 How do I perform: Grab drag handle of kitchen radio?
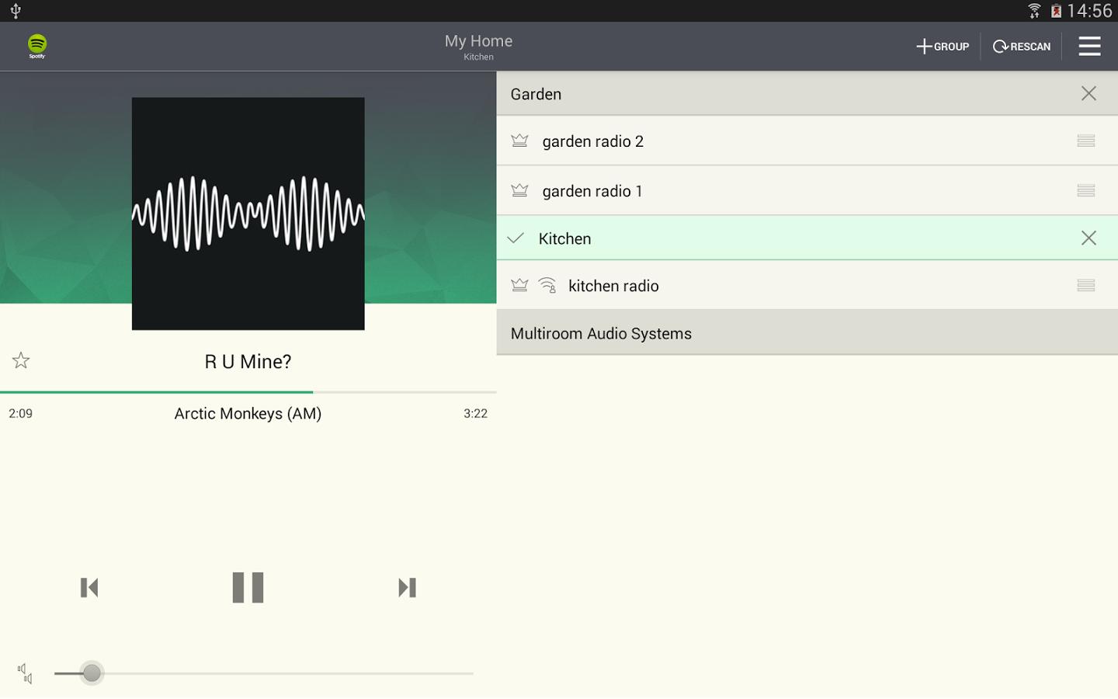1085,285
